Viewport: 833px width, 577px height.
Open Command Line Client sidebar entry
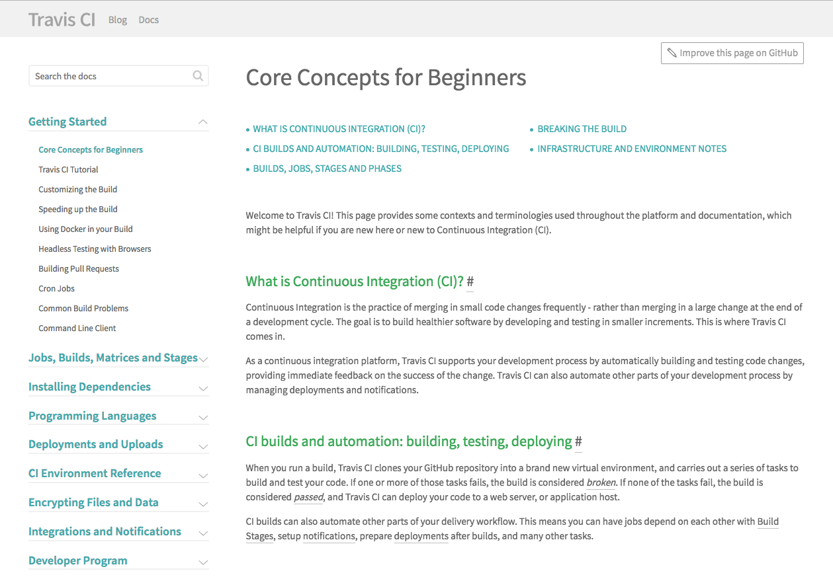click(77, 328)
